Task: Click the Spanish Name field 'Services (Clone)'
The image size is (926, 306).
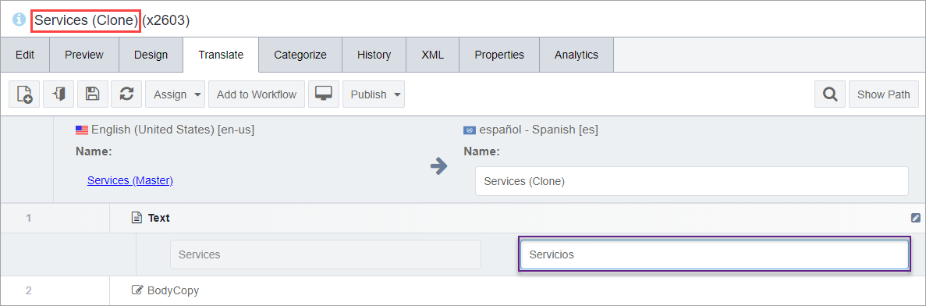Action: click(x=691, y=181)
